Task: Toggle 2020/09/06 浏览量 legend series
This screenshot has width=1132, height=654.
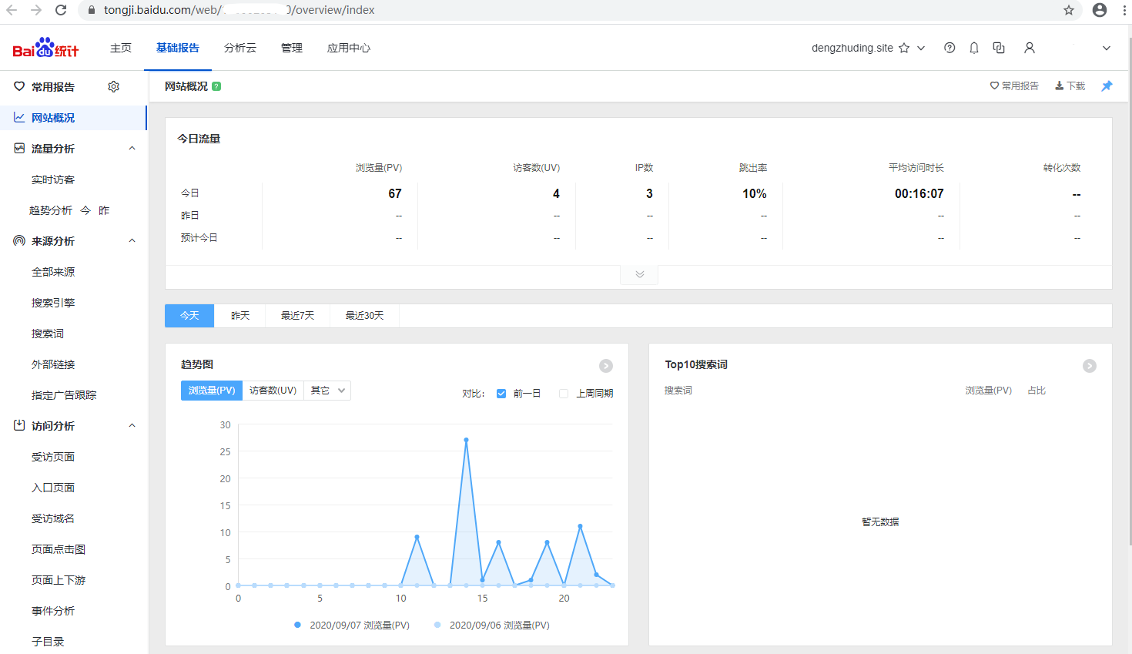Action: pyautogui.click(x=492, y=625)
